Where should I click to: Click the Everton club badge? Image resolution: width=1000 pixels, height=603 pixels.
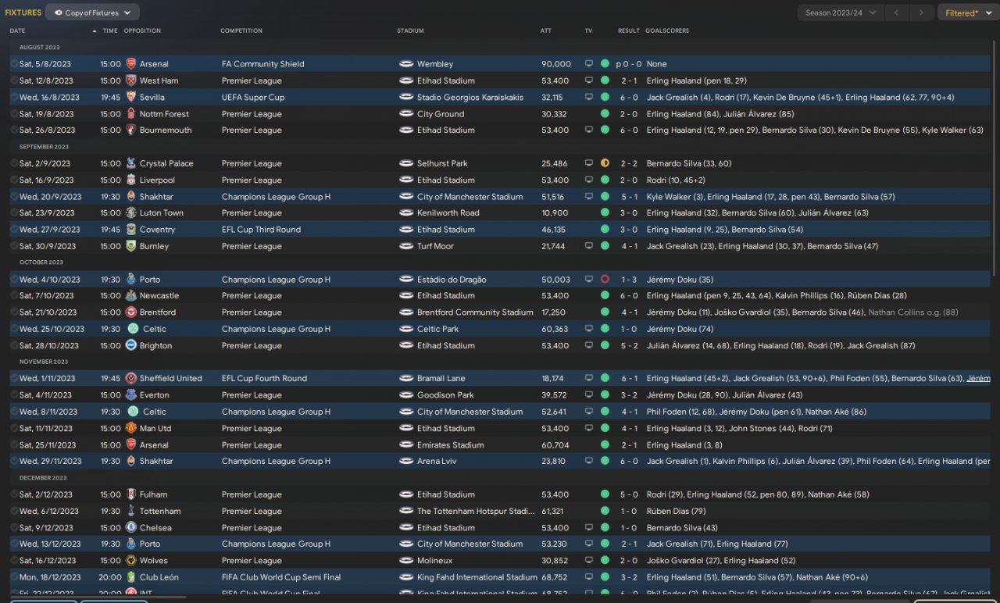tap(131, 395)
